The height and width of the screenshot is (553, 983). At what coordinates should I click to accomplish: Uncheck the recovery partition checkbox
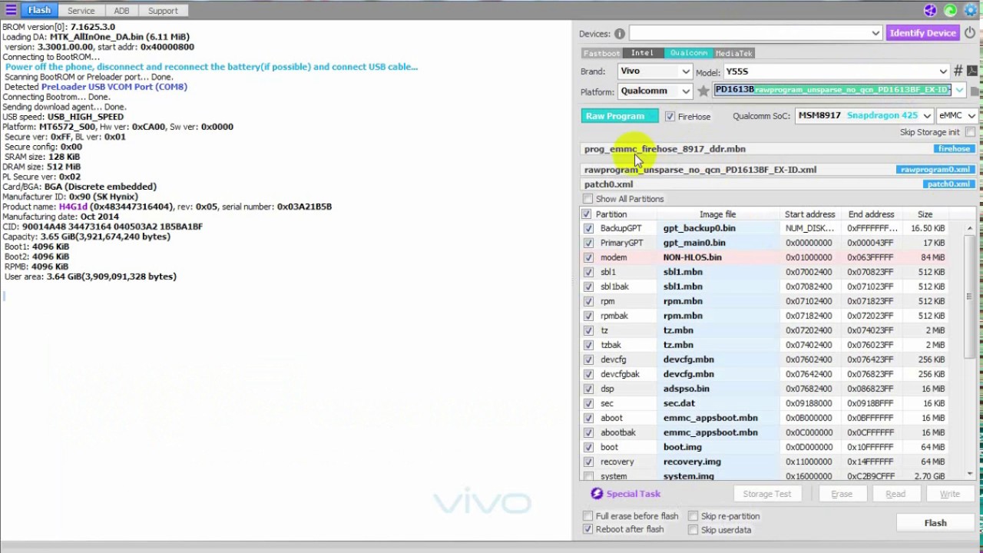pos(588,462)
